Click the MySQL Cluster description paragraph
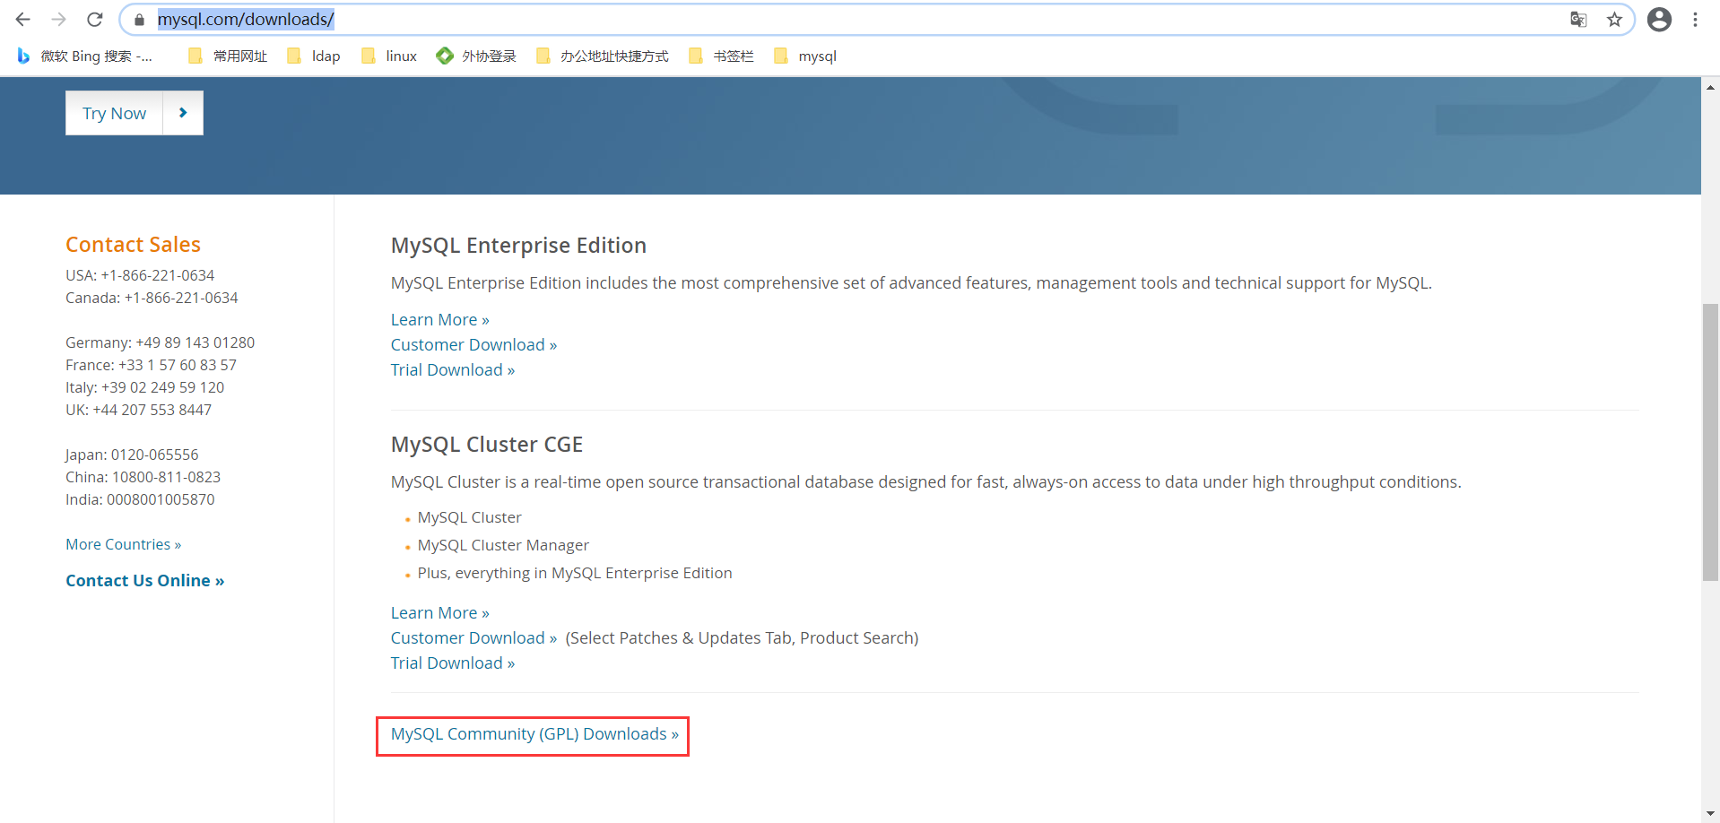Image resolution: width=1720 pixels, height=823 pixels. 925,482
